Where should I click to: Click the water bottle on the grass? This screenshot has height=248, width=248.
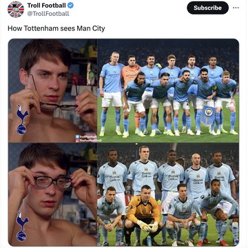pos(149,241)
